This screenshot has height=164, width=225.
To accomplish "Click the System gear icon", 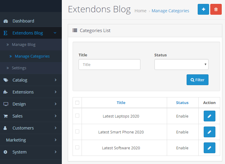I will click(5, 152).
